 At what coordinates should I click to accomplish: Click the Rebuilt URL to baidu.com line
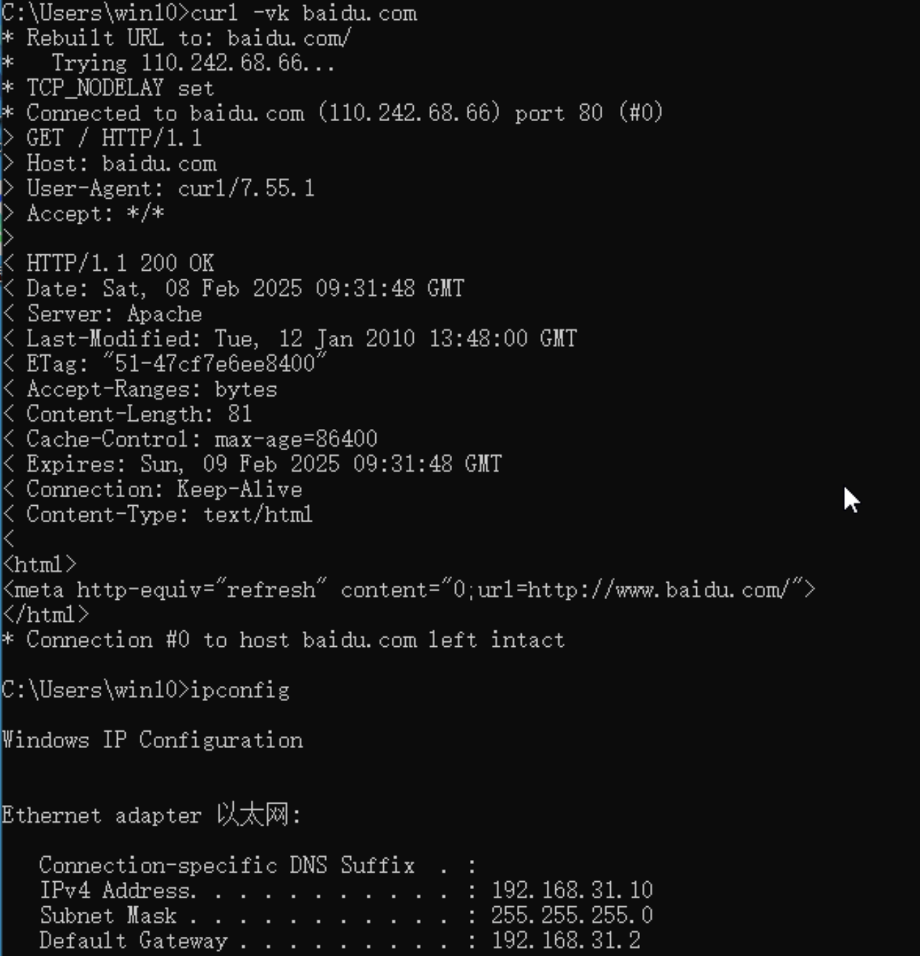click(188, 38)
